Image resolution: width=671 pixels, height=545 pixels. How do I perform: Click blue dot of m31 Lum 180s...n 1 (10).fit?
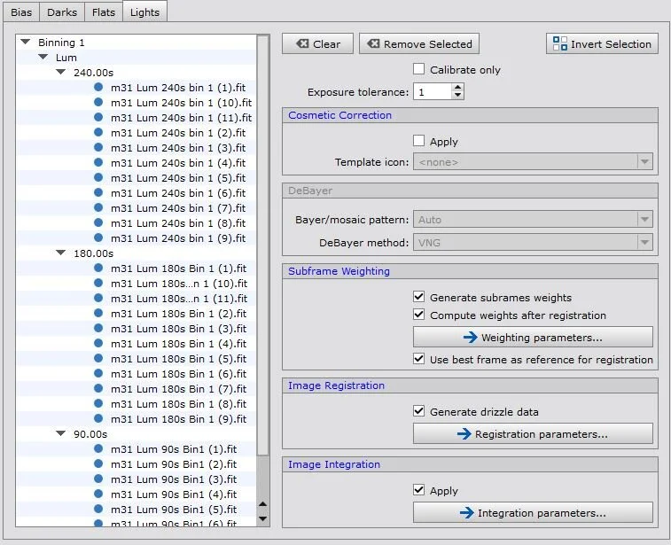[x=98, y=283]
